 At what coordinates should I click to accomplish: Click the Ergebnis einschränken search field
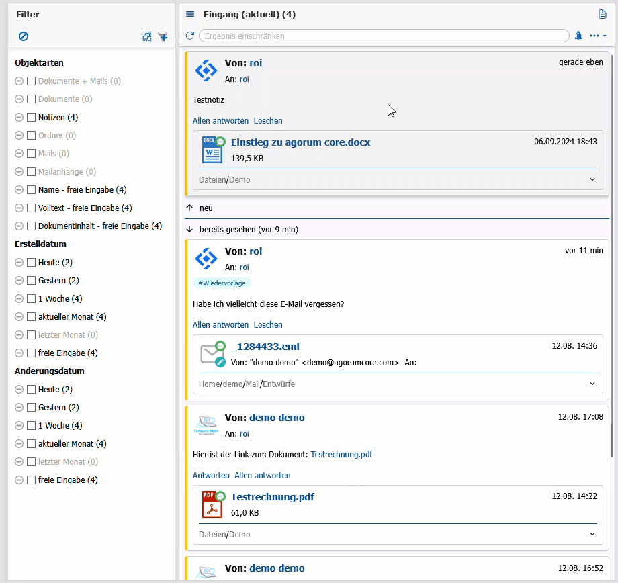pyautogui.click(x=384, y=36)
